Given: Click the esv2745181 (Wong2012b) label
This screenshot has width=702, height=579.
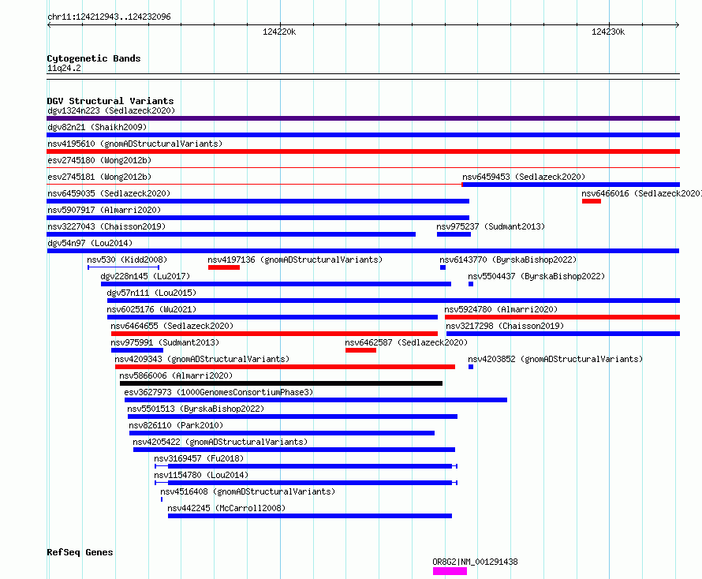Looking at the screenshot, I should 99,177.
